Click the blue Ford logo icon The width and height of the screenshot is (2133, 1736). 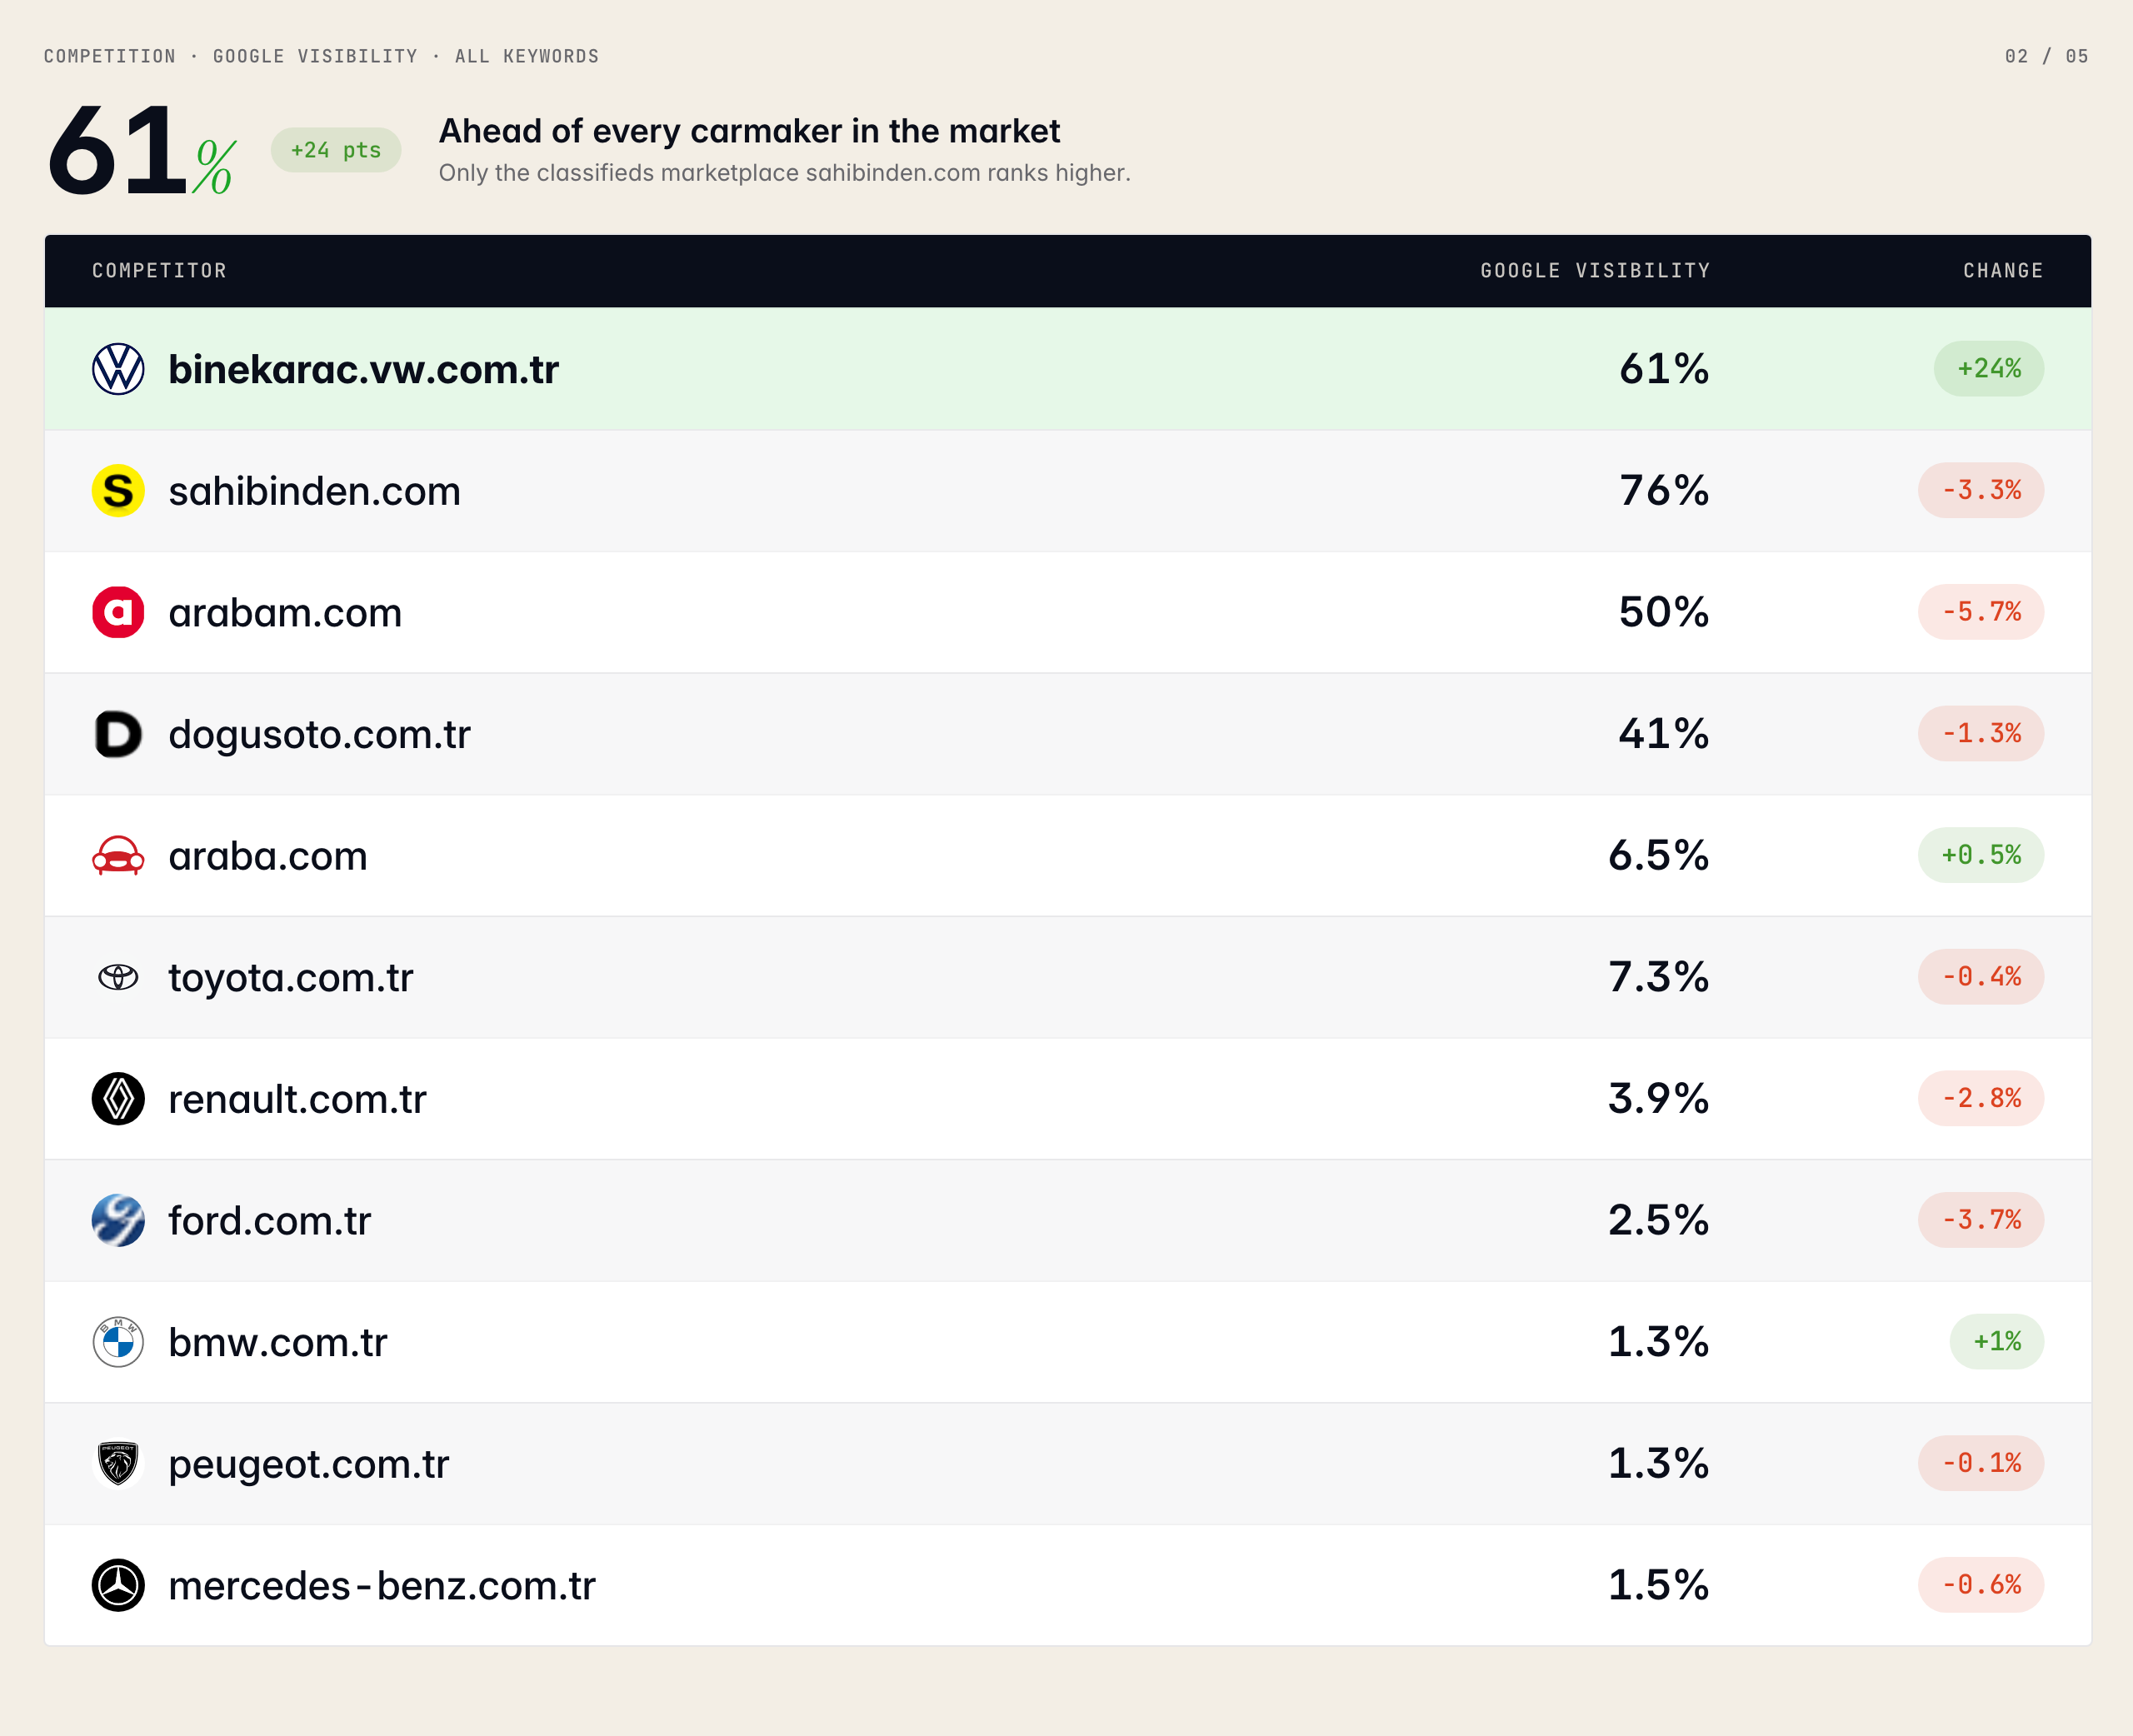click(x=118, y=1220)
